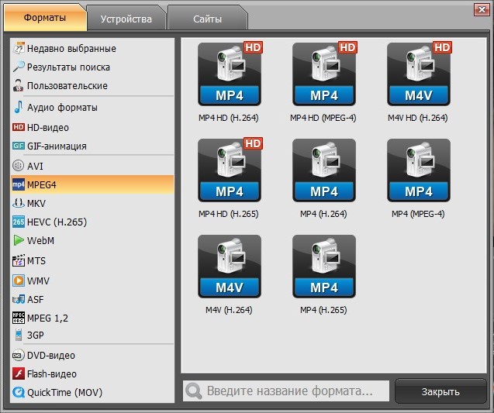Choose the WebM category label

click(40, 240)
